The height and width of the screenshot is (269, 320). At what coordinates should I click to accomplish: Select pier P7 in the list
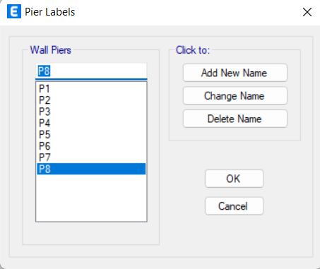(x=91, y=157)
